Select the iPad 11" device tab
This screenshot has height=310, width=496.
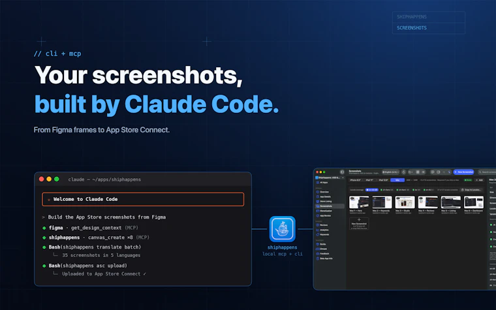(369, 180)
